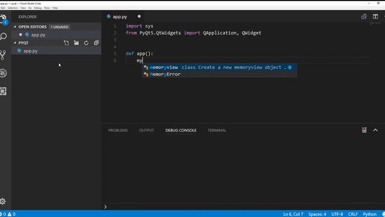Screen dimensions: 385x217
Task: Maximize the bottom panel with chevron
Action: point(375,130)
